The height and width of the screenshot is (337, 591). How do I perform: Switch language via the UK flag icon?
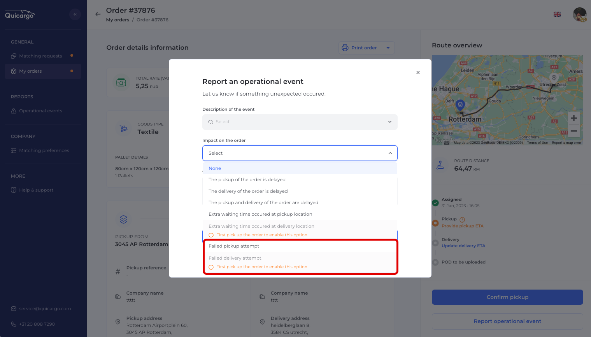coord(557,14)
